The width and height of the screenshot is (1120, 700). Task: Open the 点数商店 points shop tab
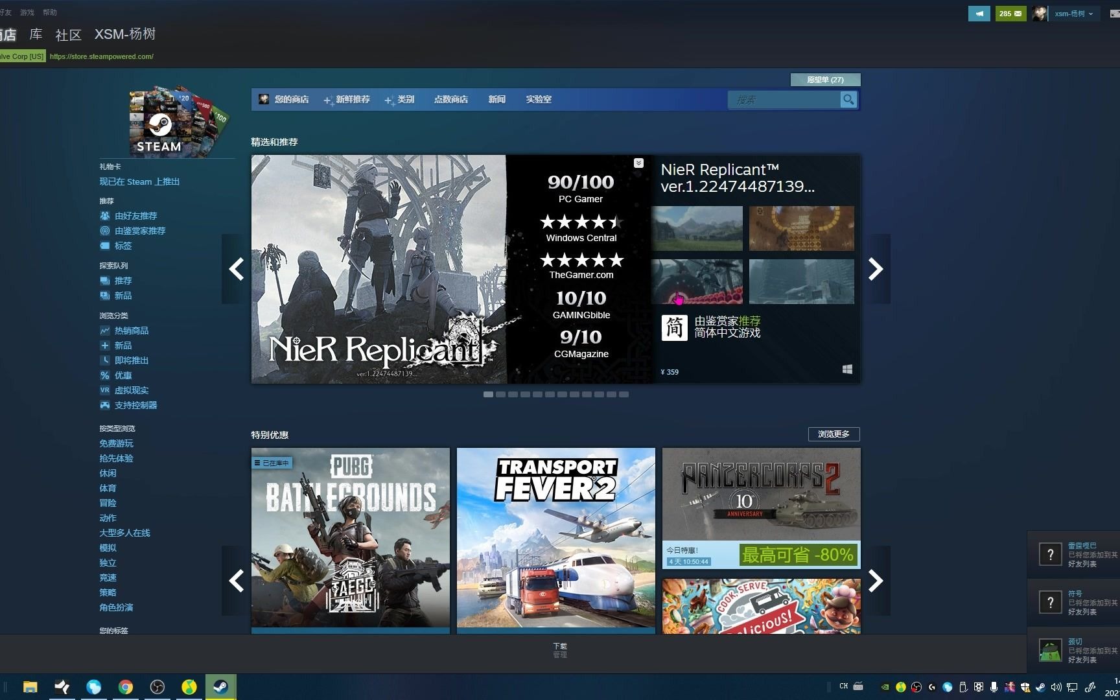[x=451, y=100]
